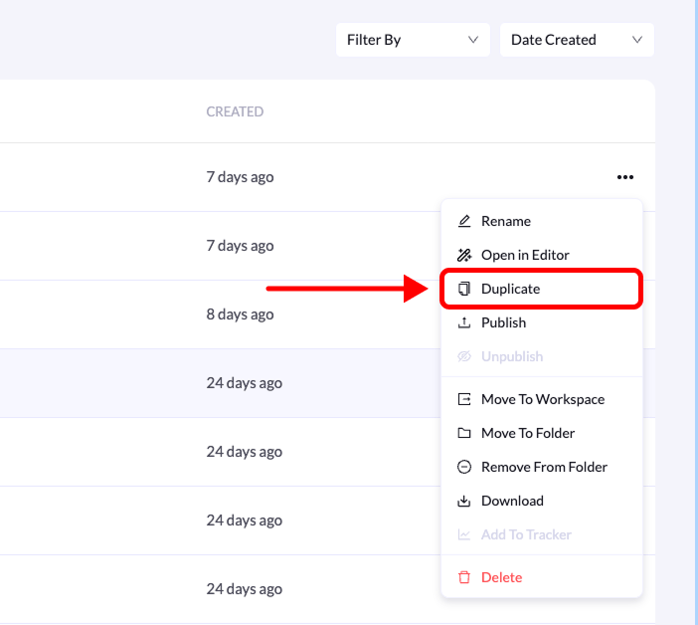
Task: Click the Download arrow icon
Action: point(464,501)
